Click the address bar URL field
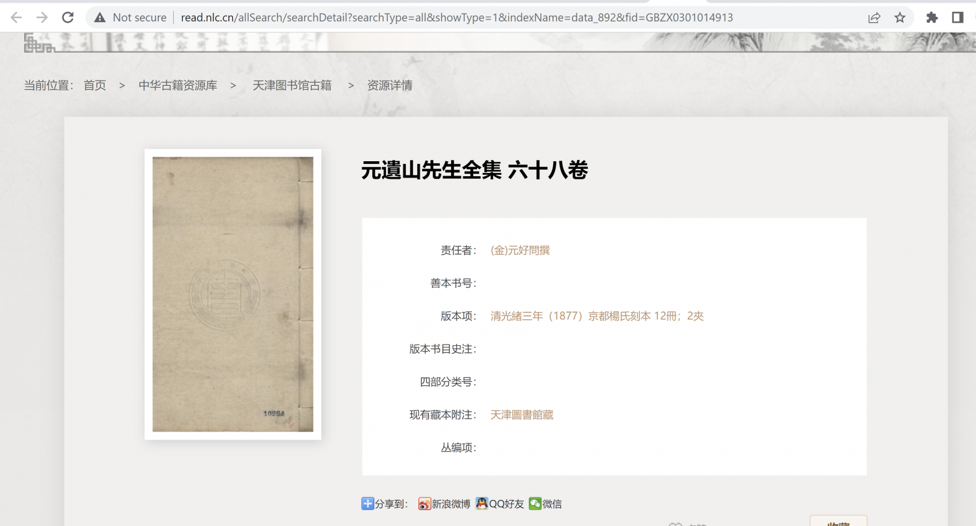This screenshot has width=976, height=526. click(455, 17)
